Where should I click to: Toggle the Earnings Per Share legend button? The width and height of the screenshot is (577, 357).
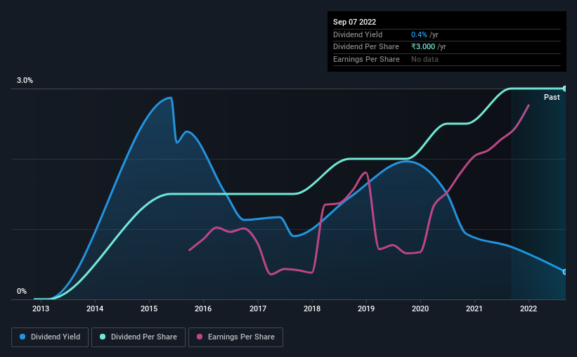click(235, 337)
